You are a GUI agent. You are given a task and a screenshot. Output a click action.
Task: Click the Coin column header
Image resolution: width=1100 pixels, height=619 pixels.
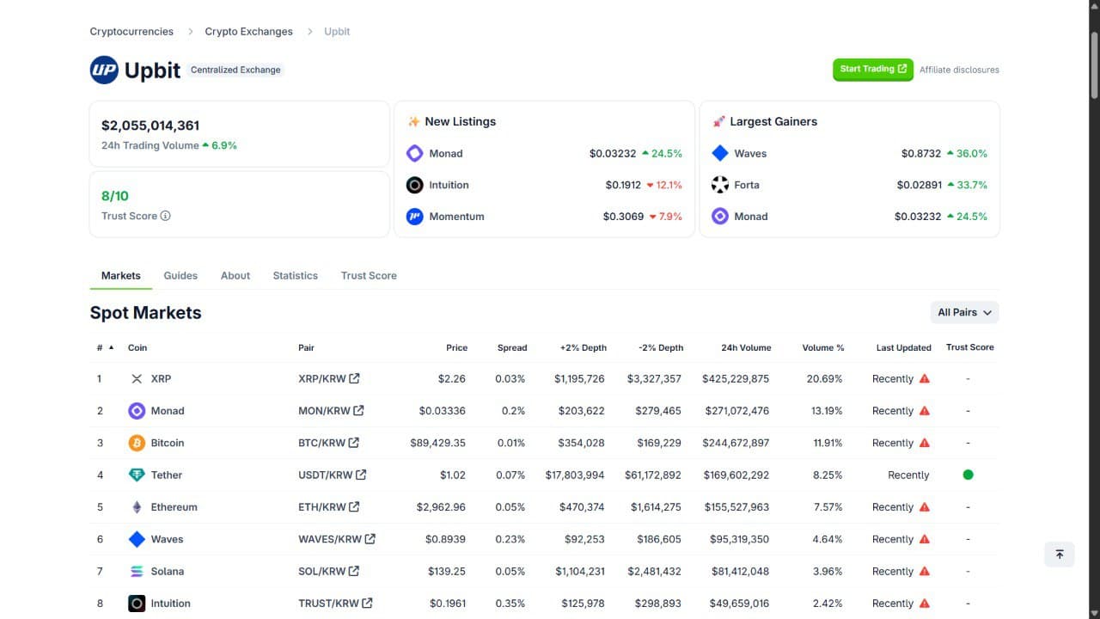click(137, 347)
